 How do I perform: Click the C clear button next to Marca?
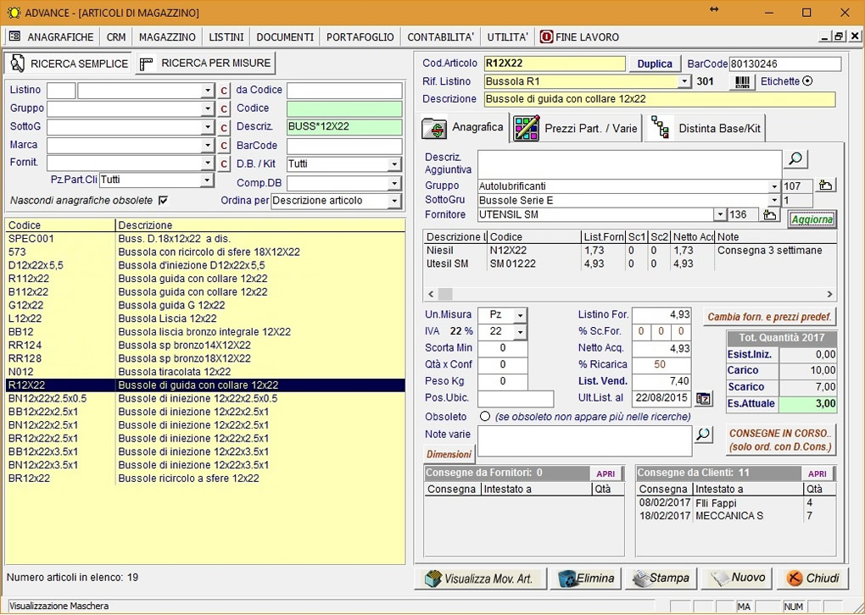coord(223,146)
